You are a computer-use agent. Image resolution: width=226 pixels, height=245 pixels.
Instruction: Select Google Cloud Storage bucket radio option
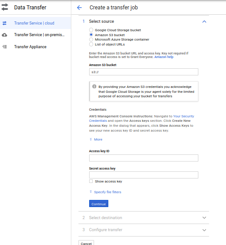[x=91, y=30]
